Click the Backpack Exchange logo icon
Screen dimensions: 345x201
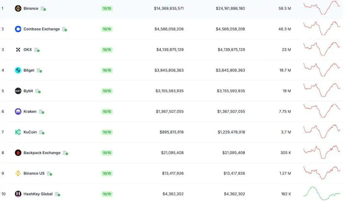(x=18, y=152)
